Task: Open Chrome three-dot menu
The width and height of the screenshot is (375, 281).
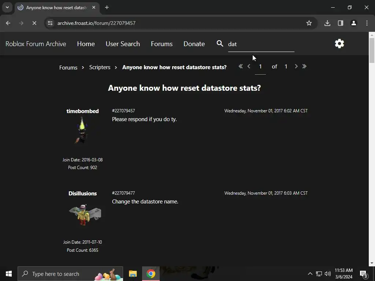Action: 367,23
